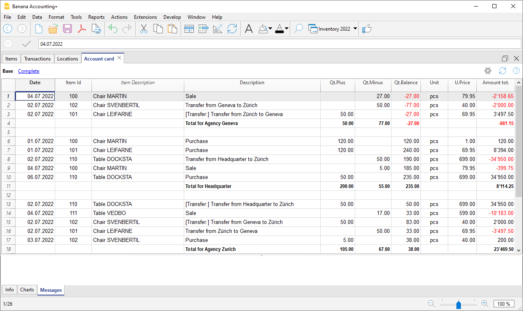Image resolution: width=523 pixels, height=311 pixels.
Task: Switch to the Complete view link
Action: [x=29, y=71]
